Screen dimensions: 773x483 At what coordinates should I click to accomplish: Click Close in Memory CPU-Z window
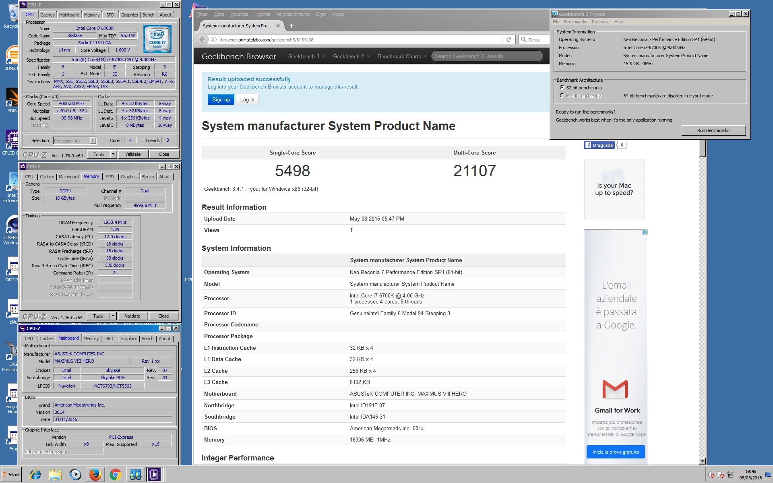point(163,316)
